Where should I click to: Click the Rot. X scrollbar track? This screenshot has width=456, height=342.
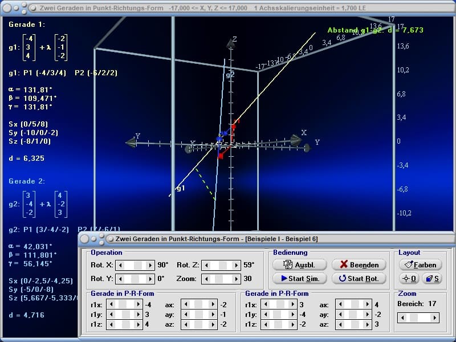[135, 265]
